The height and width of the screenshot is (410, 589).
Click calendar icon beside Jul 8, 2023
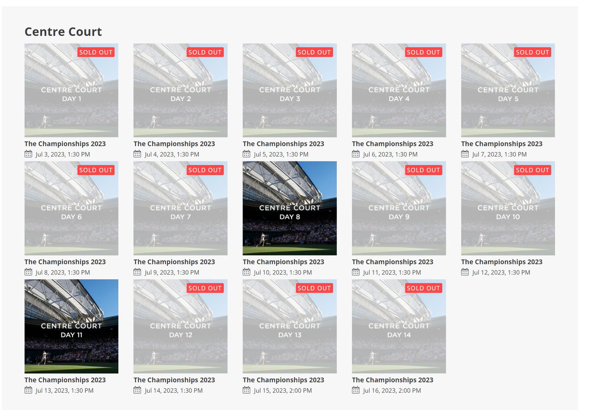click(x=28, y=272)
